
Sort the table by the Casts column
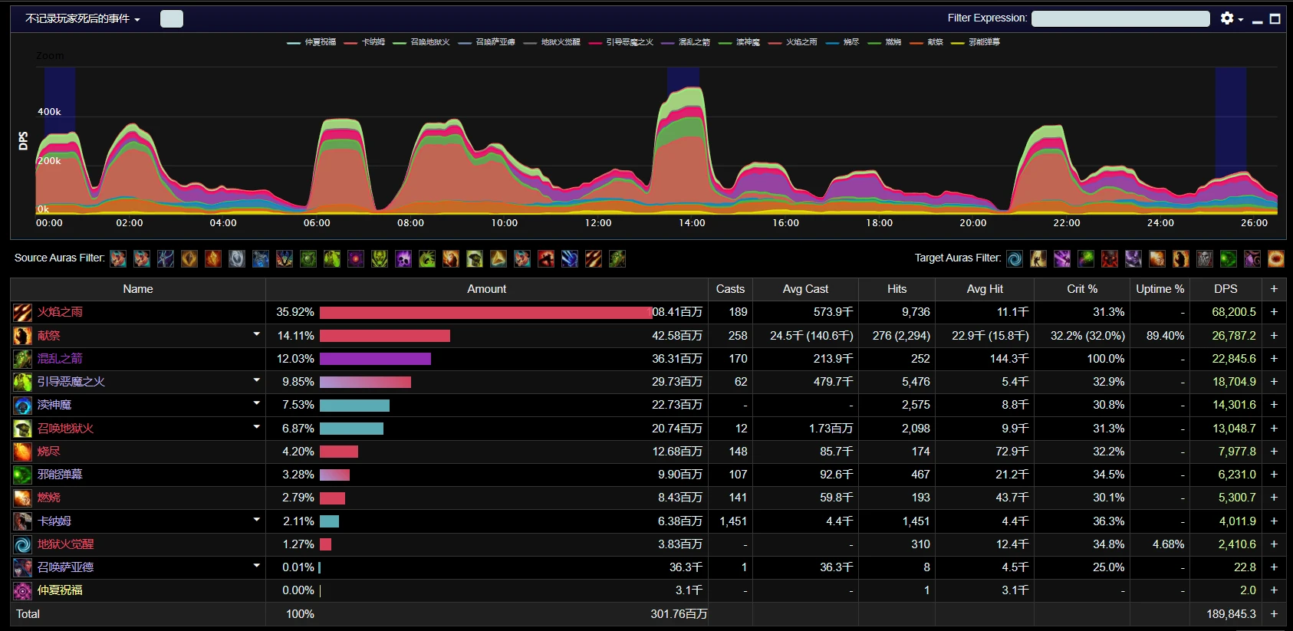coord(730,289)
